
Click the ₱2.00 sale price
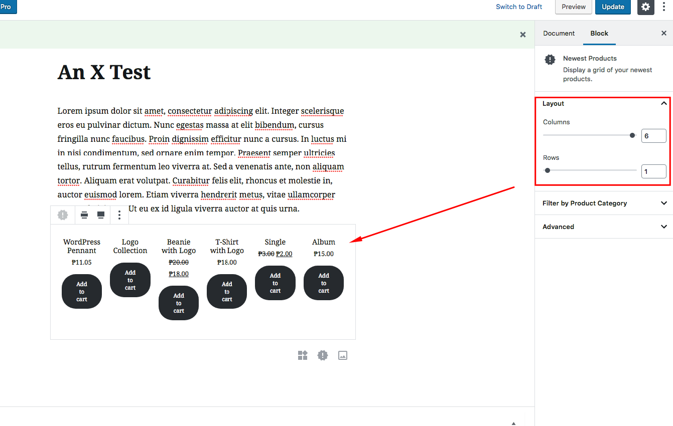tap(284, 254)
